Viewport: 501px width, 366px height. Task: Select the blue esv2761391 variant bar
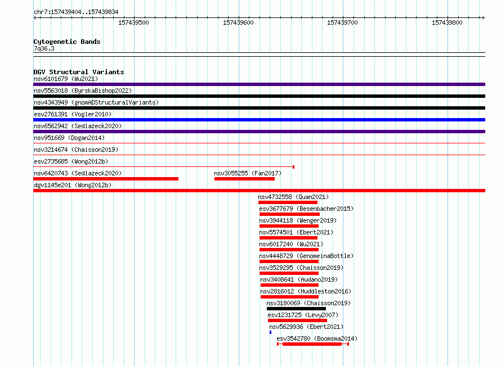pyautogui.click(x=259, y=120)
